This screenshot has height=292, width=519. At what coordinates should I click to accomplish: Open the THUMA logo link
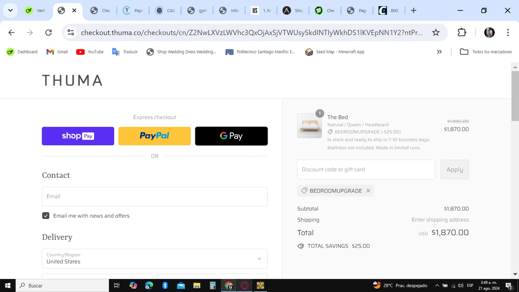72,80
